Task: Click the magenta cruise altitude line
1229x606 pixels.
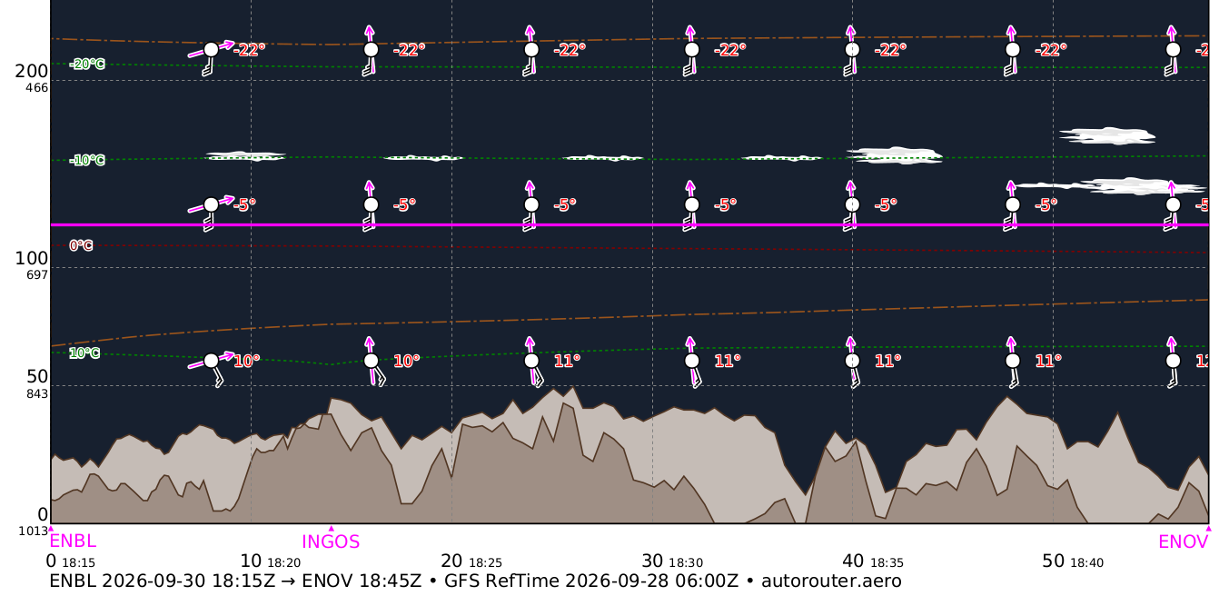Action: tap(629, 224)
